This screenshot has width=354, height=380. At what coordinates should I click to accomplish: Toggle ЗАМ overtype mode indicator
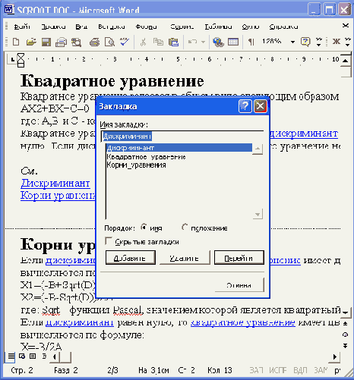(321, 370)
